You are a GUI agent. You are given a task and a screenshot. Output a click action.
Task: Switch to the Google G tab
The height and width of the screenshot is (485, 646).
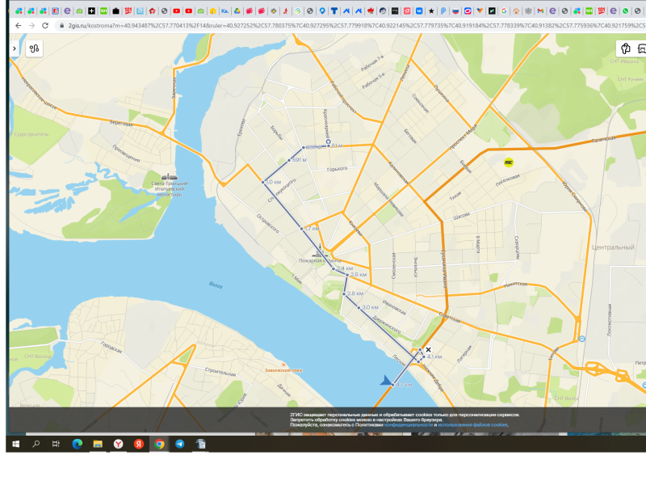[504, 11]
